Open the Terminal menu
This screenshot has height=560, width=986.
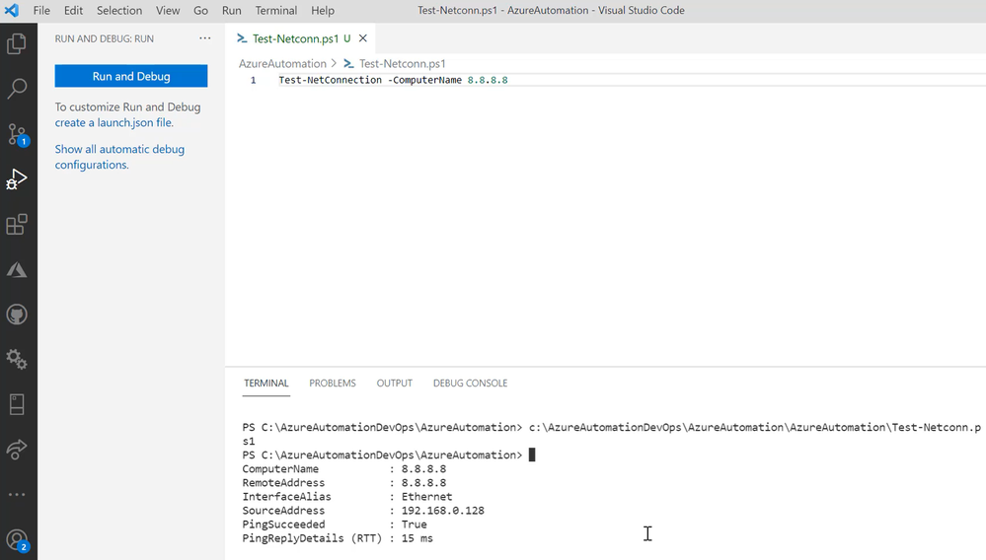tap(276, 10)
